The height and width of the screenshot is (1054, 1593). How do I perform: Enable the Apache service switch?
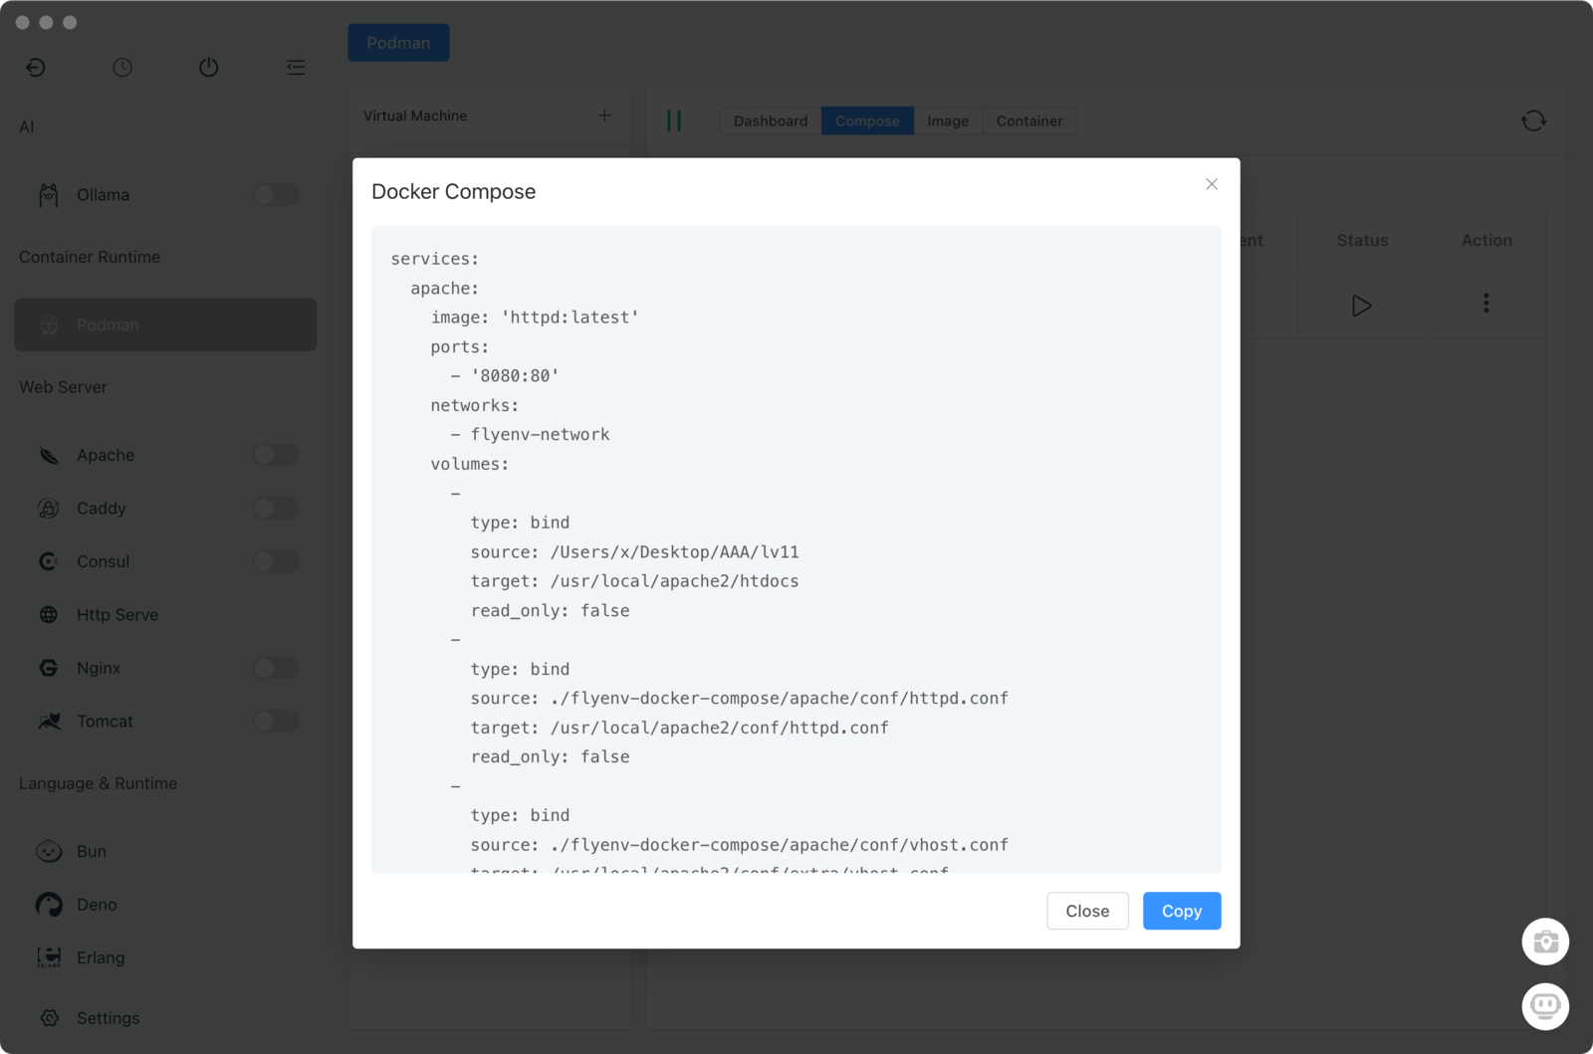[x=276, y=455]
